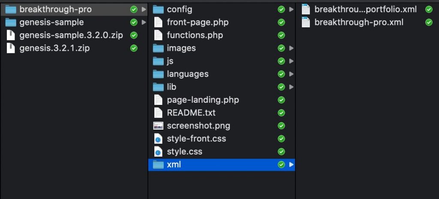Screen dimensions: 439x199
Task: Select breakthrough-pro.xml file name
Action: click(359, 22)
